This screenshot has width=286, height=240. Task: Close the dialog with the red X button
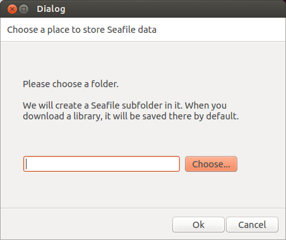point(12,9)
